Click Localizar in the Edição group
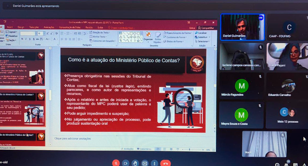The height and width of the screenshot is (166, 308). pyautogui.click(x=202, y=33)
